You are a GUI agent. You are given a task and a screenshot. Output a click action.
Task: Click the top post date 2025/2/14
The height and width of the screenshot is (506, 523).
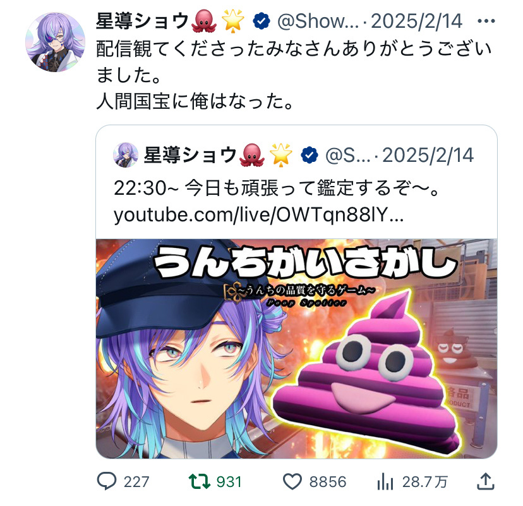point(417,22)
